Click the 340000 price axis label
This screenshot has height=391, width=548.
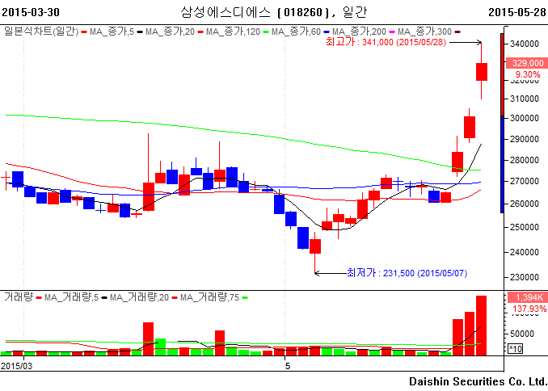(x=525, y=44)
